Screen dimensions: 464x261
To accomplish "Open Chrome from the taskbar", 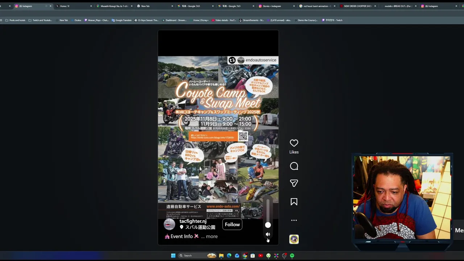I will 245,256.
